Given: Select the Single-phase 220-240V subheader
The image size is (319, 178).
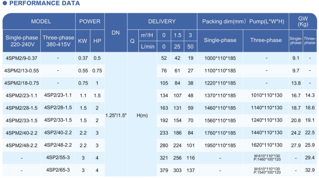Looking at the screenshot, I should point(22,41).
